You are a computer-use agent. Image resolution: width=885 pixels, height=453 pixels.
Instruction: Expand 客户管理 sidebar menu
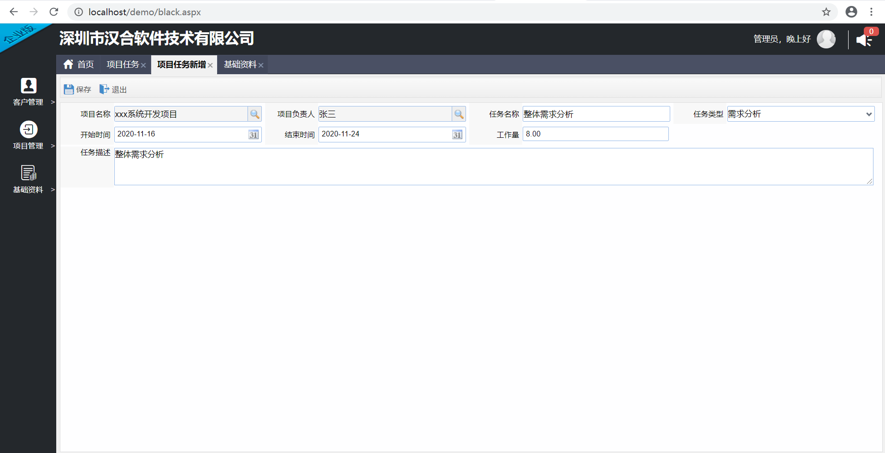pyautogui.click(x=29, y=92)
